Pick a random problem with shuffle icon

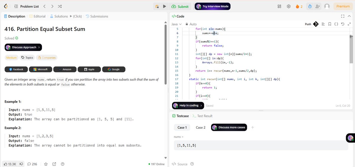pyautogui.click(x=60, y=6)
